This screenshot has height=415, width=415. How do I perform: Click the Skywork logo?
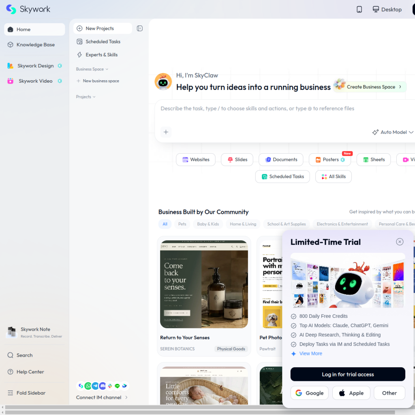pos(28,9)
